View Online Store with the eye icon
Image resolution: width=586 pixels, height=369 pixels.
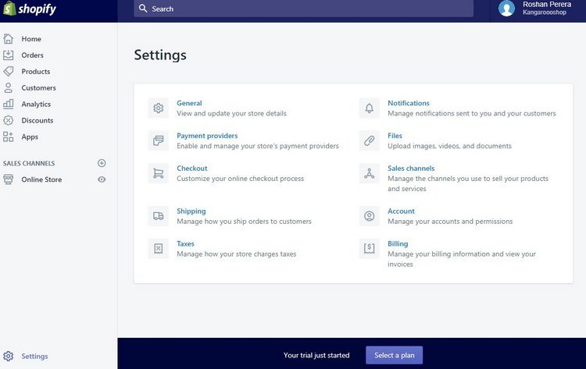tap(102, 179)
